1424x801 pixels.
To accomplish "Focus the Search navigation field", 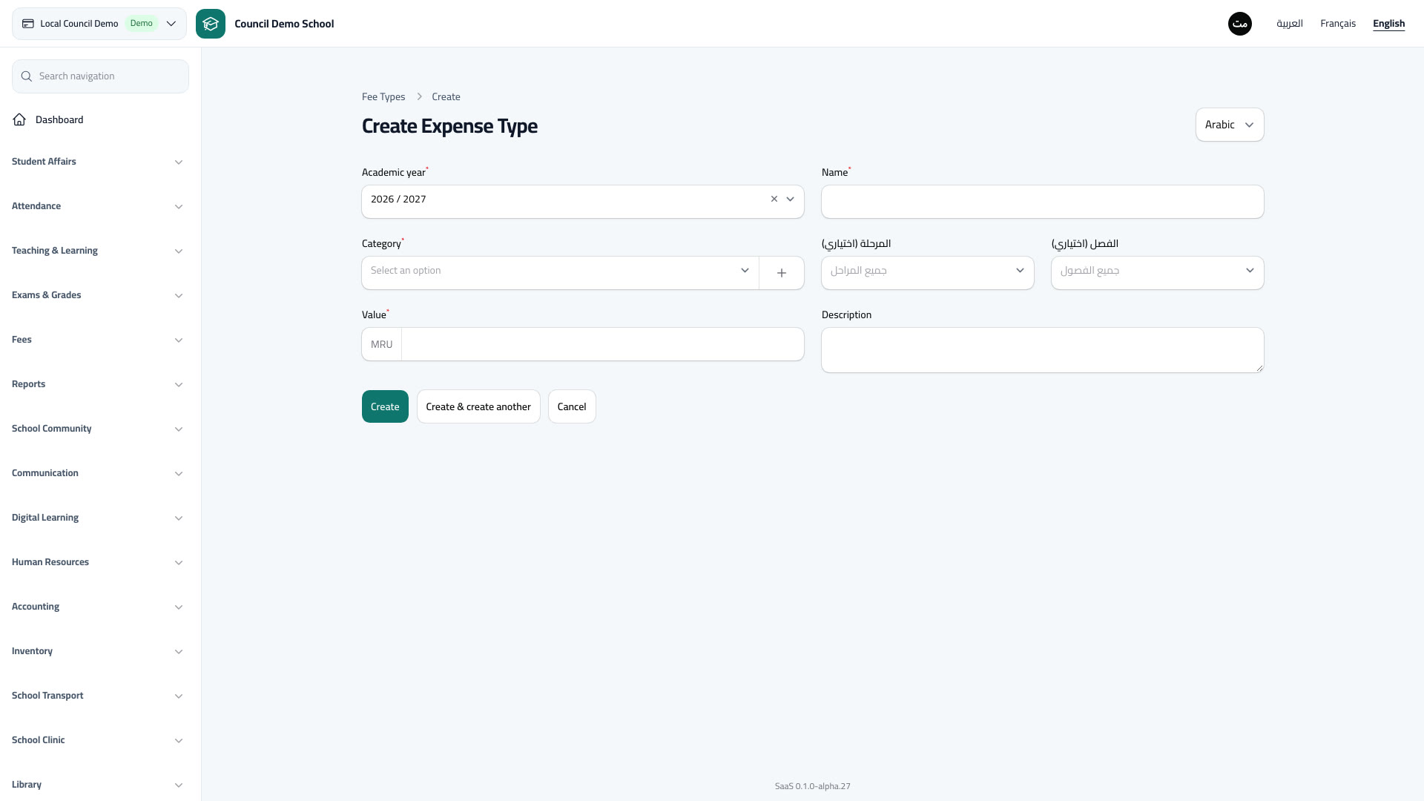I will (x=100, y=76).
